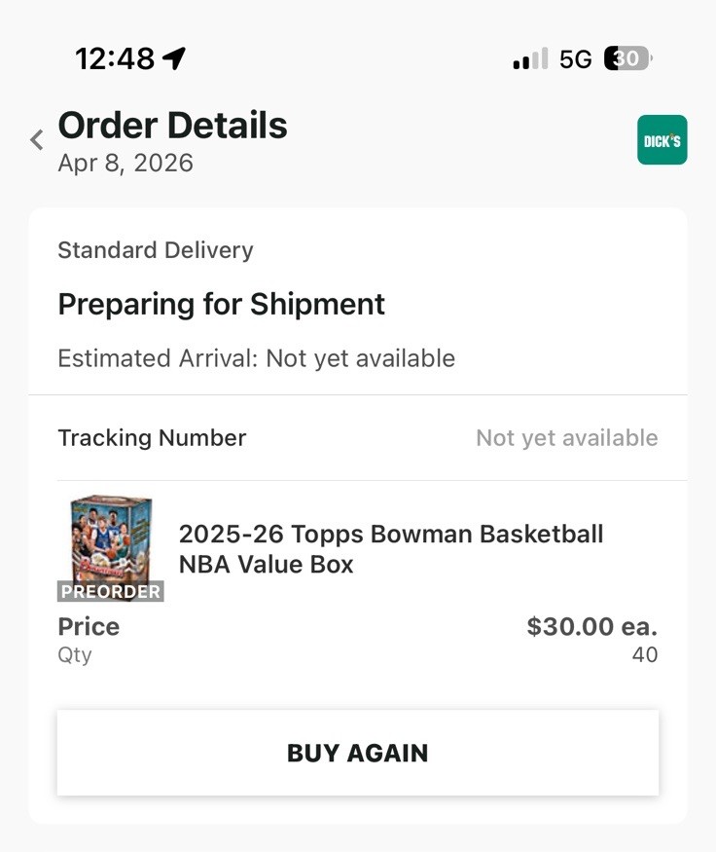The width and height of the screenshot is (716, 852).
Task: Tap the back chevron arrow
Action: (37, 140)
